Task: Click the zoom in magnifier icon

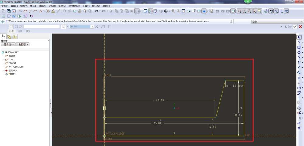Action: [x=173, y=11]
